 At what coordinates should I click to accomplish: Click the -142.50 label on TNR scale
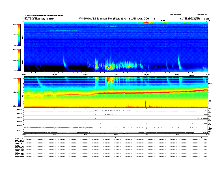pos(15,92)
